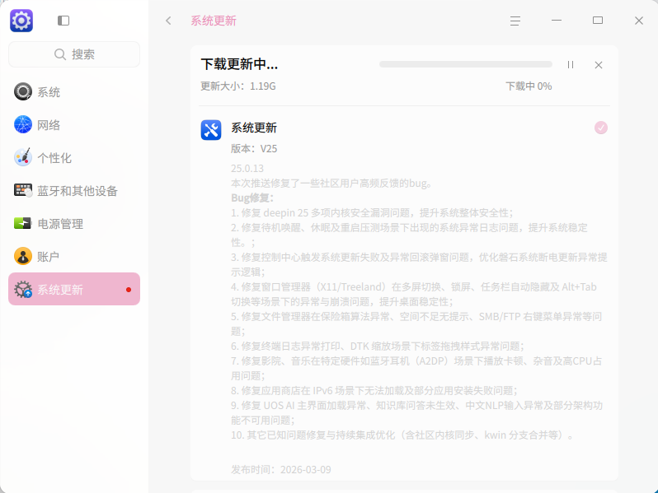Screen dimensions: 658x493
Task: Click changelog item 1 about deepin 25 内核安全漏洞
Action: click(x=372, y=213)
